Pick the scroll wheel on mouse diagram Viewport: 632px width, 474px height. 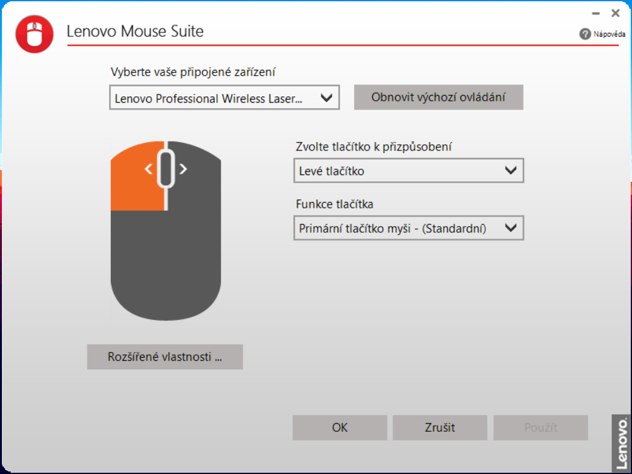click(x=165, y=169)
